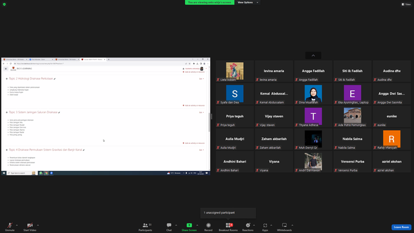The width and height of the screenshot is (414, 233).
Task: Select Muh Derryl's dark photo tile
Action: point(313,139)
